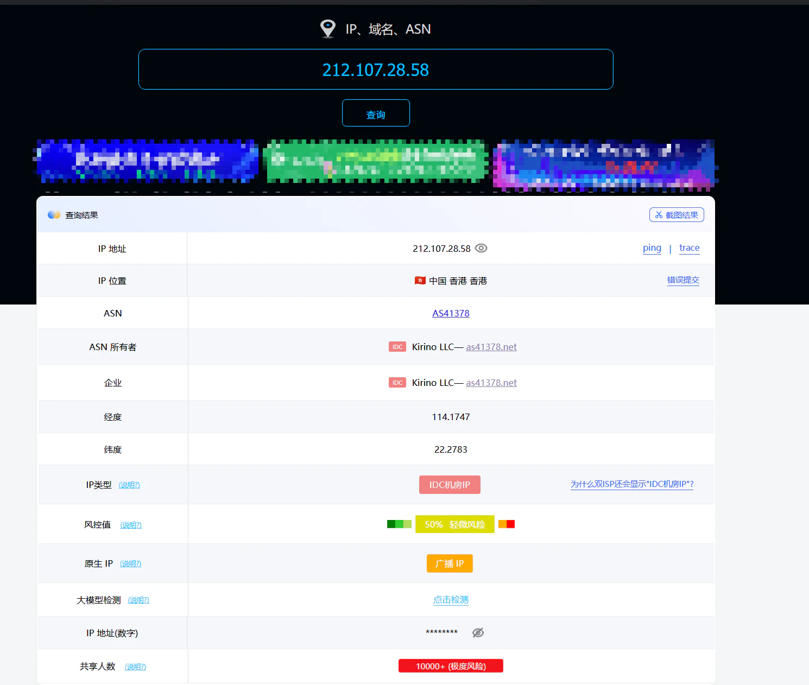This screenshot has width=809, height=685.
Task: Open the AS41378 link
Action: coord(451,313)
